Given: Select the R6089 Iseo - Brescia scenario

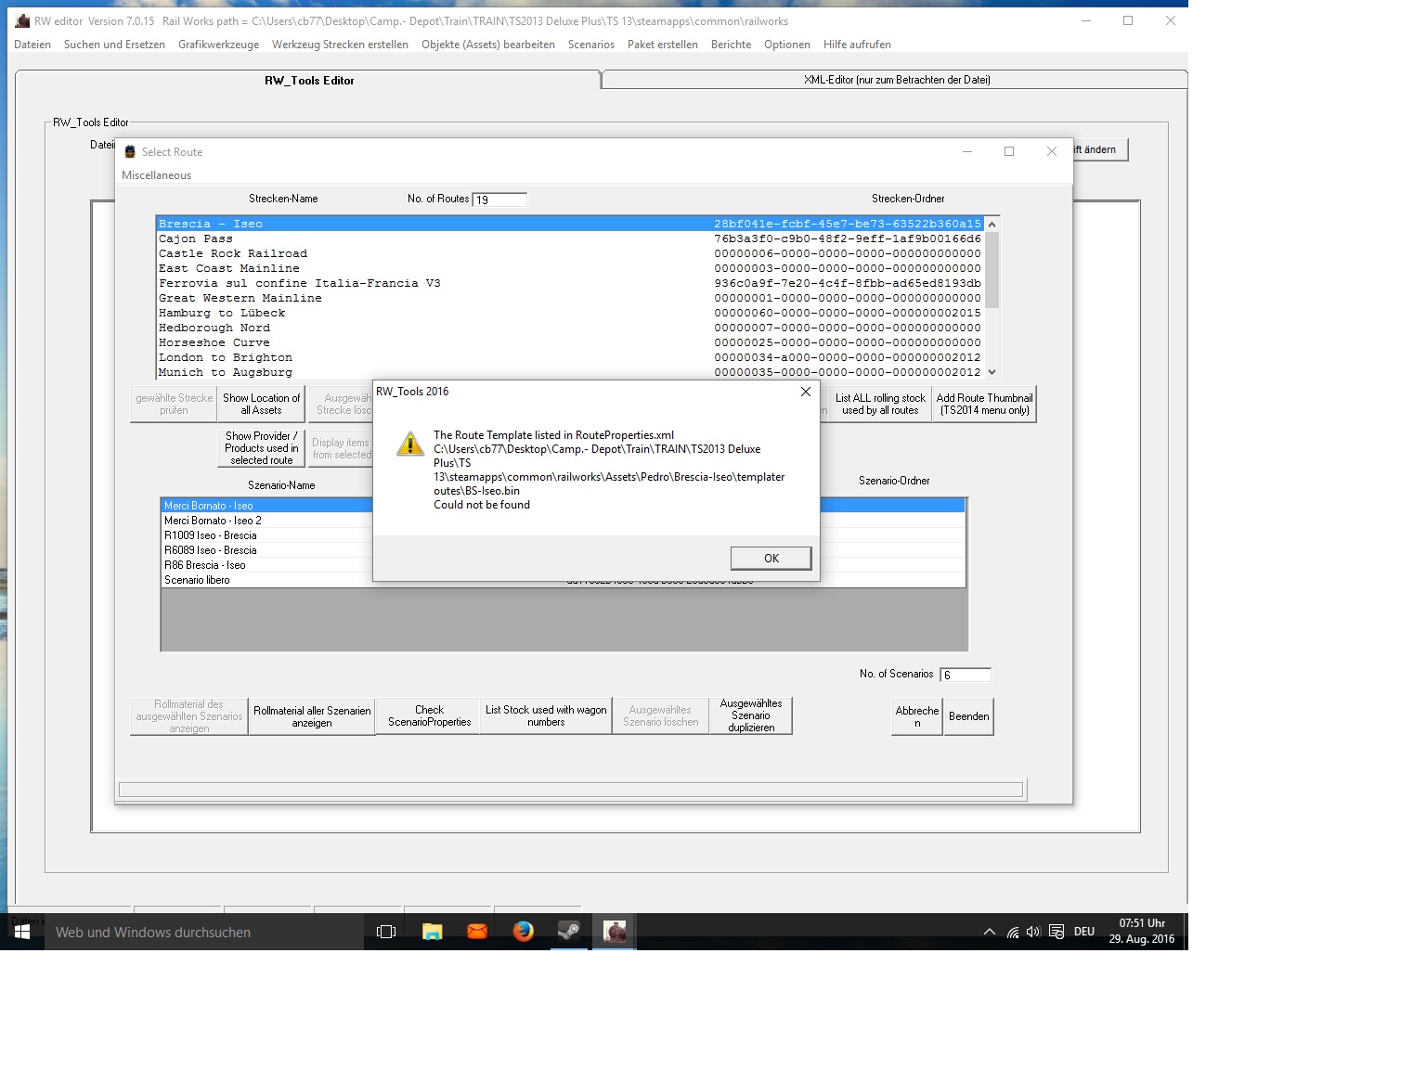Looking at the screenshot, I should tap(267, 550).
